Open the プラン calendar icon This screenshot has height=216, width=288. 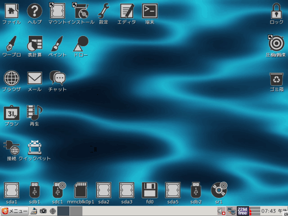click(11, 113)
